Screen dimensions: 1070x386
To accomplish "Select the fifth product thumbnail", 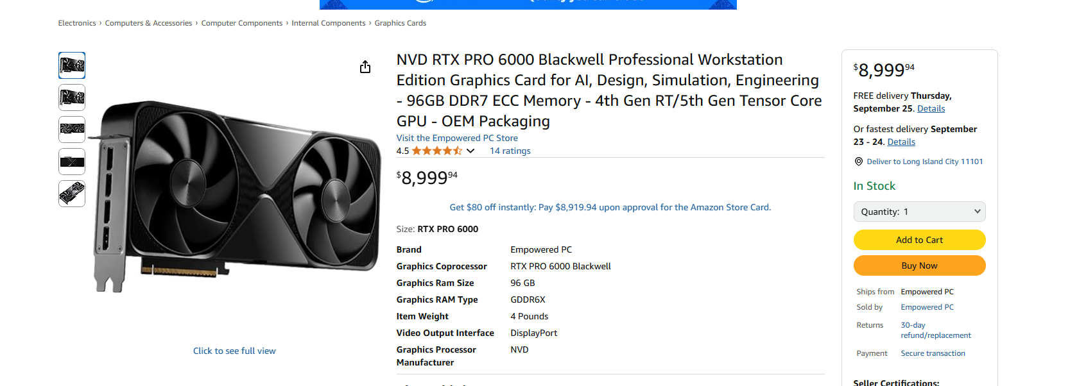I will (x=72, y=194).
